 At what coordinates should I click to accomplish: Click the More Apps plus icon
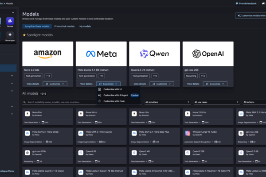coord(10,35)
